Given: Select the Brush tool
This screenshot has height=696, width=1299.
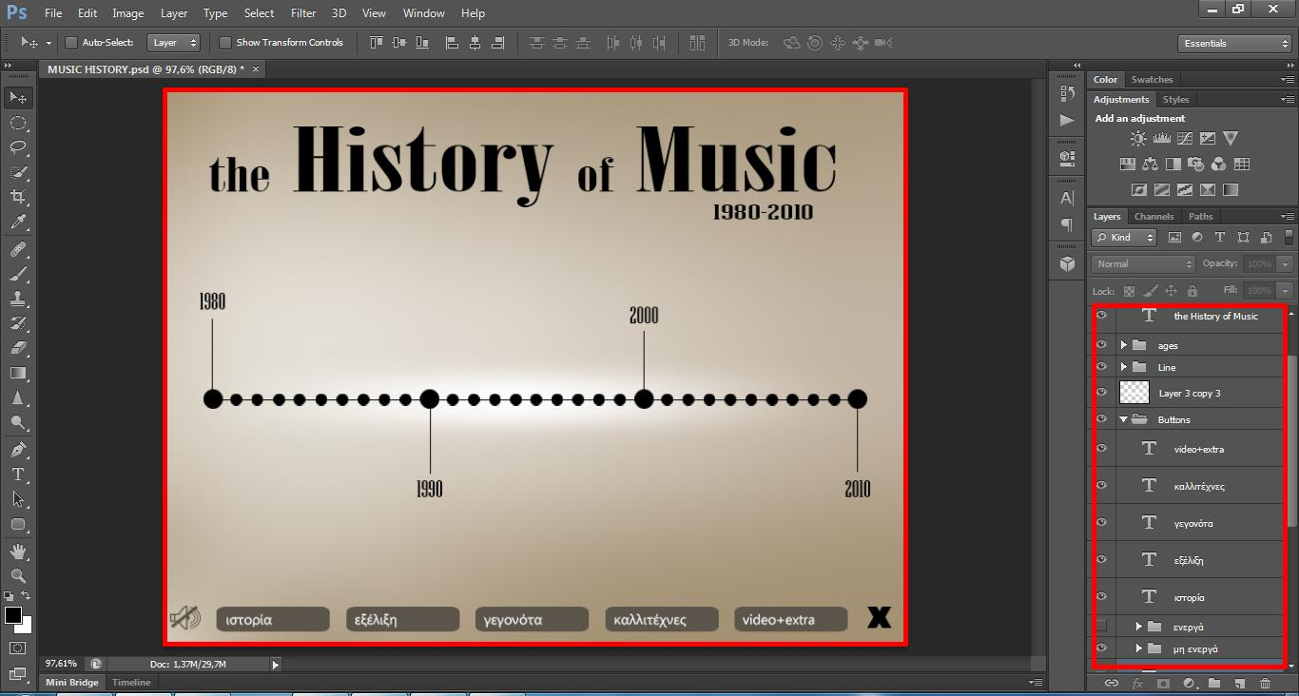Looking at the screenshot, I should click(18, 274).
